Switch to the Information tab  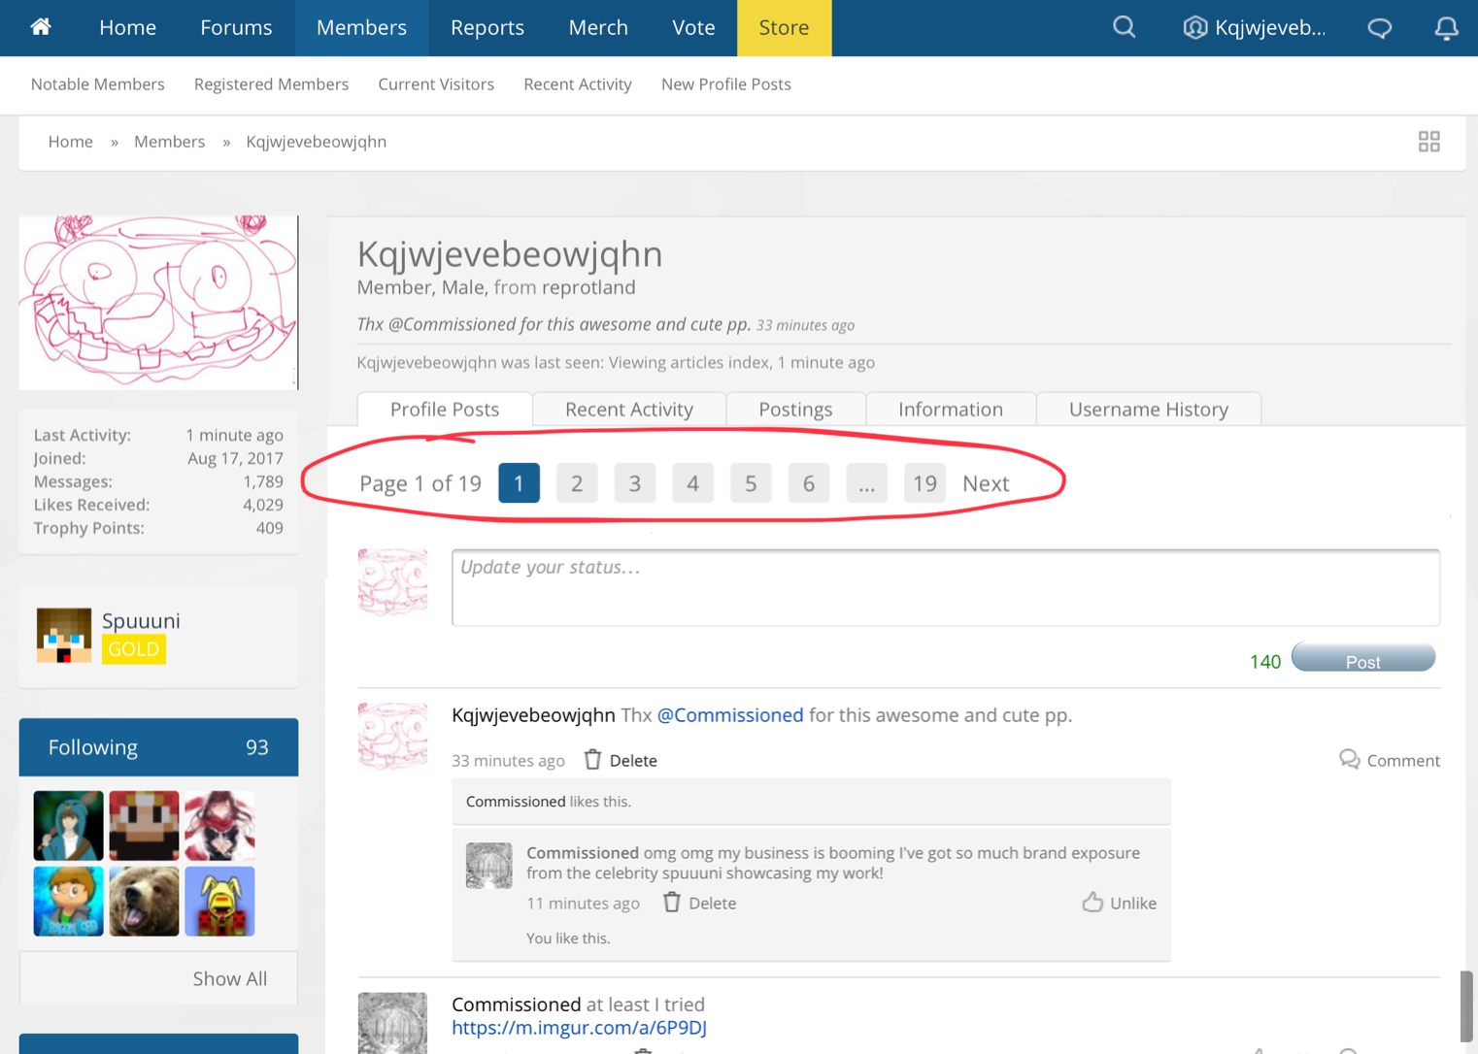(951, 409)
